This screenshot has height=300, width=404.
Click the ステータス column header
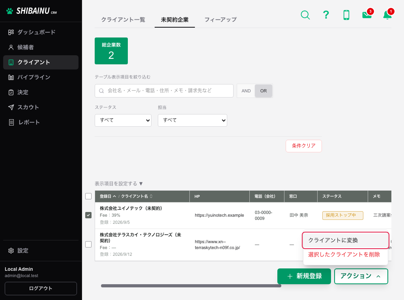342,196
